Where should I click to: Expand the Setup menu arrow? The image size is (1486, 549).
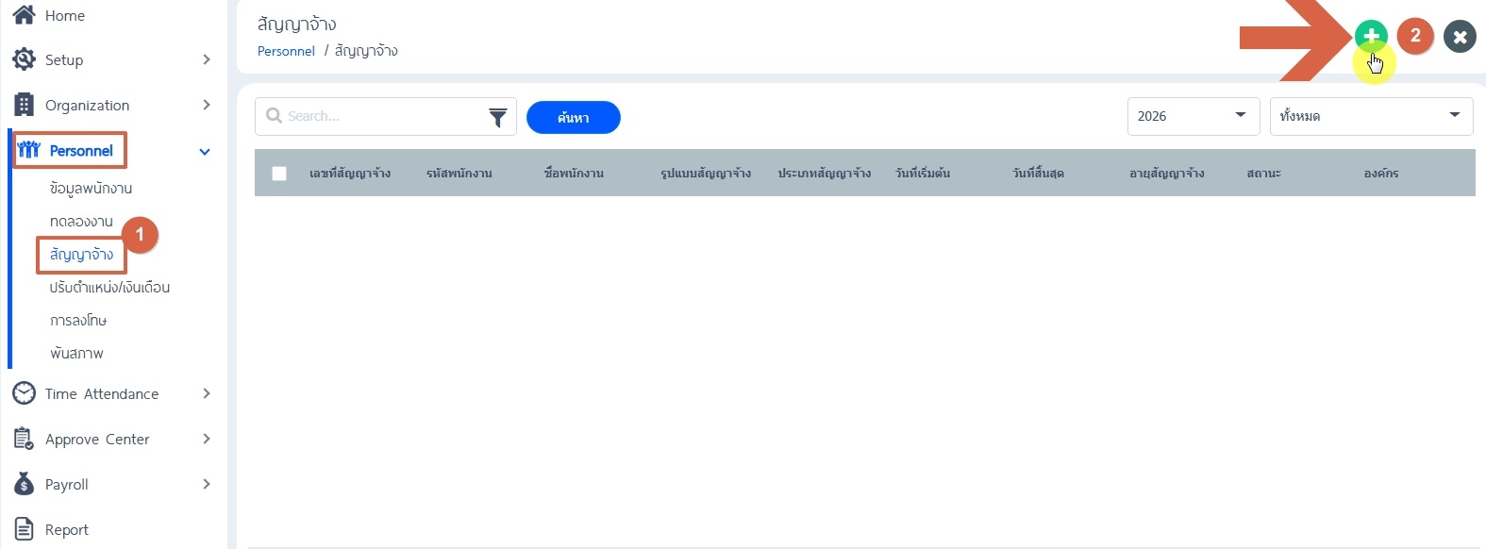[207, 59]
